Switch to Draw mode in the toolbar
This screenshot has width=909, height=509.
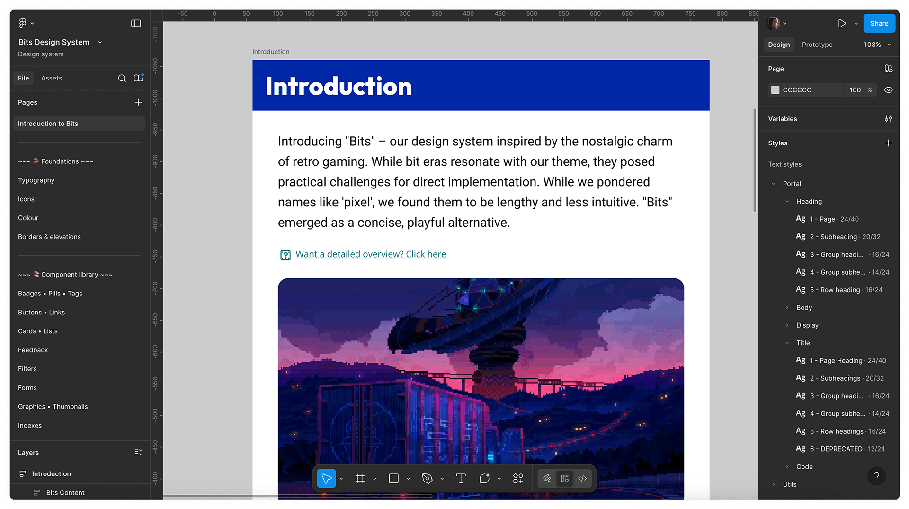[x=547, y=479]
